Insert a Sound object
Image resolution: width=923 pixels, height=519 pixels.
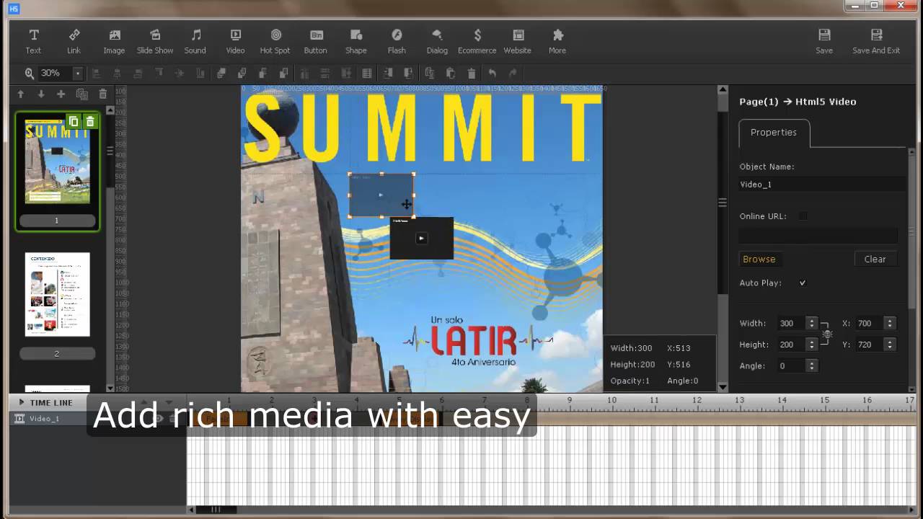[x=195, y=41]
